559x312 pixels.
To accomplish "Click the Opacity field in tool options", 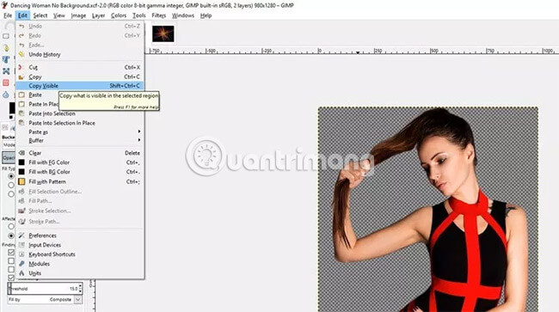I will (x=9, y=157).
